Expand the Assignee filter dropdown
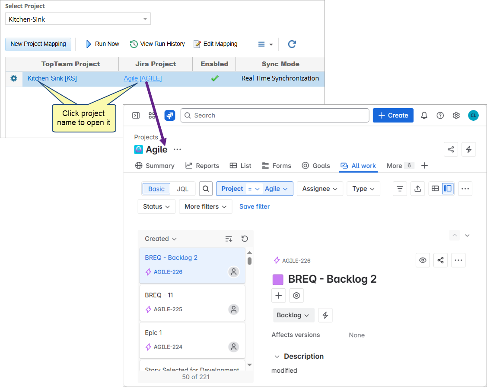This screenshot has width=487, height=387. point(320,189)
